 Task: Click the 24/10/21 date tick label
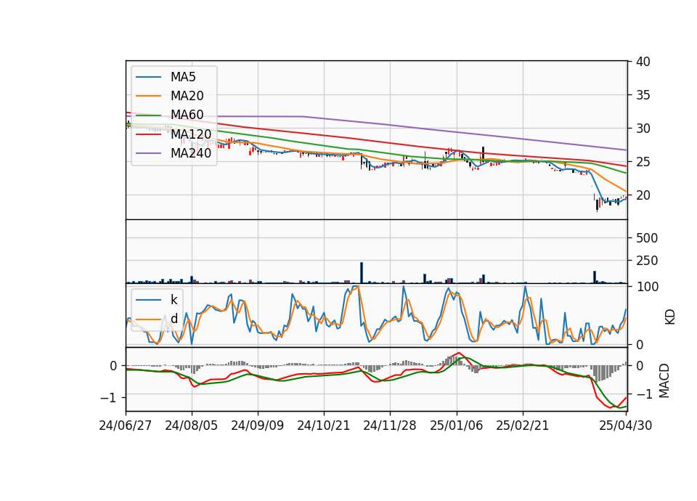coord(324,425)
